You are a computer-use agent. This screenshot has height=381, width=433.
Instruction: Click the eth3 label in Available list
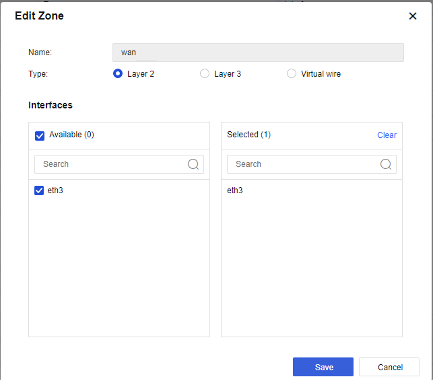55,190
